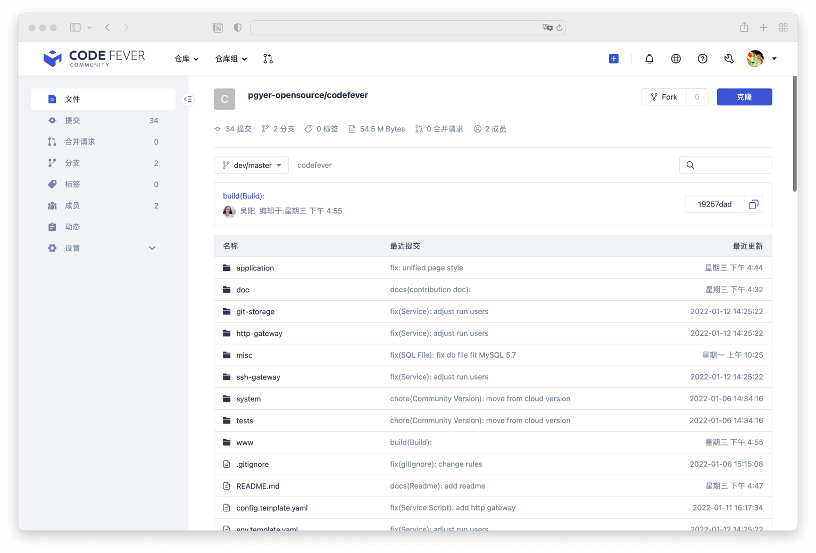Copy the commit hash 19257dad
This screenshot has width=816, height=553.
[753, 204]
